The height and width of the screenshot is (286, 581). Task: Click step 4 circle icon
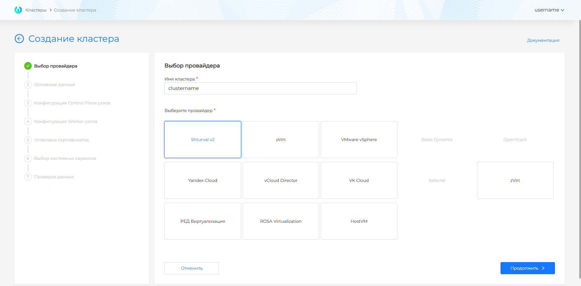(28, 121)
